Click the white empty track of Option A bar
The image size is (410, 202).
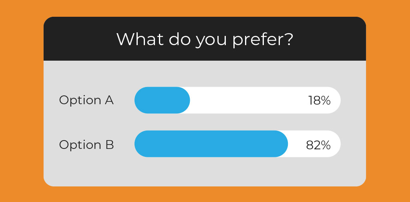(248, 100)
